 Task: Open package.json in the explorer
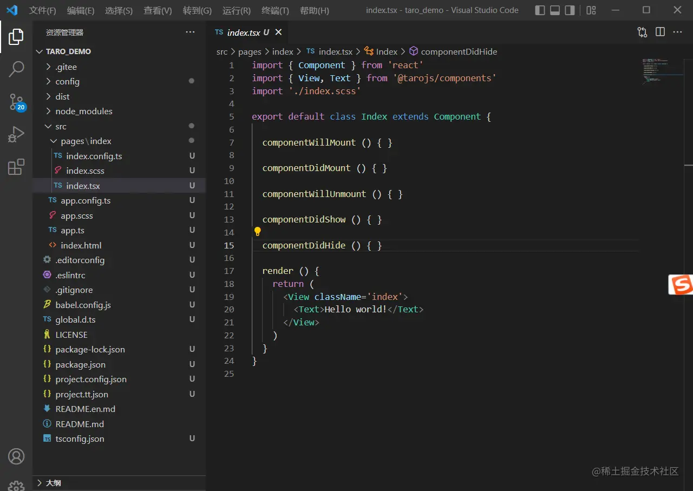click(x=80, y=365)
